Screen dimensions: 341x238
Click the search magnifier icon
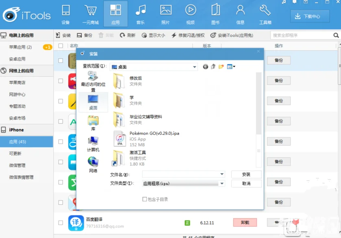(336, 35)
